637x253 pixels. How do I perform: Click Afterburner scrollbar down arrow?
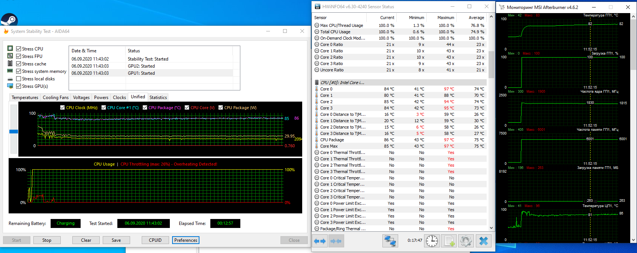pyautogui.click(x=634, y=240)
